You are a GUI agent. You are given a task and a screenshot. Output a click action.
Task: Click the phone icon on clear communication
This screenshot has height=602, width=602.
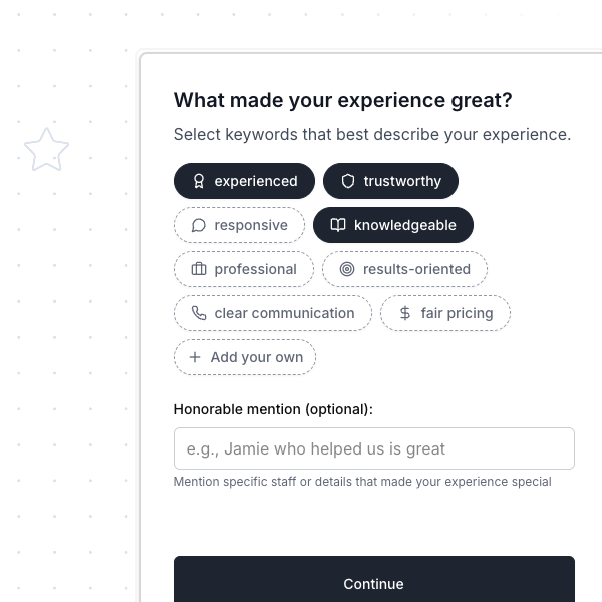point(199,313)
